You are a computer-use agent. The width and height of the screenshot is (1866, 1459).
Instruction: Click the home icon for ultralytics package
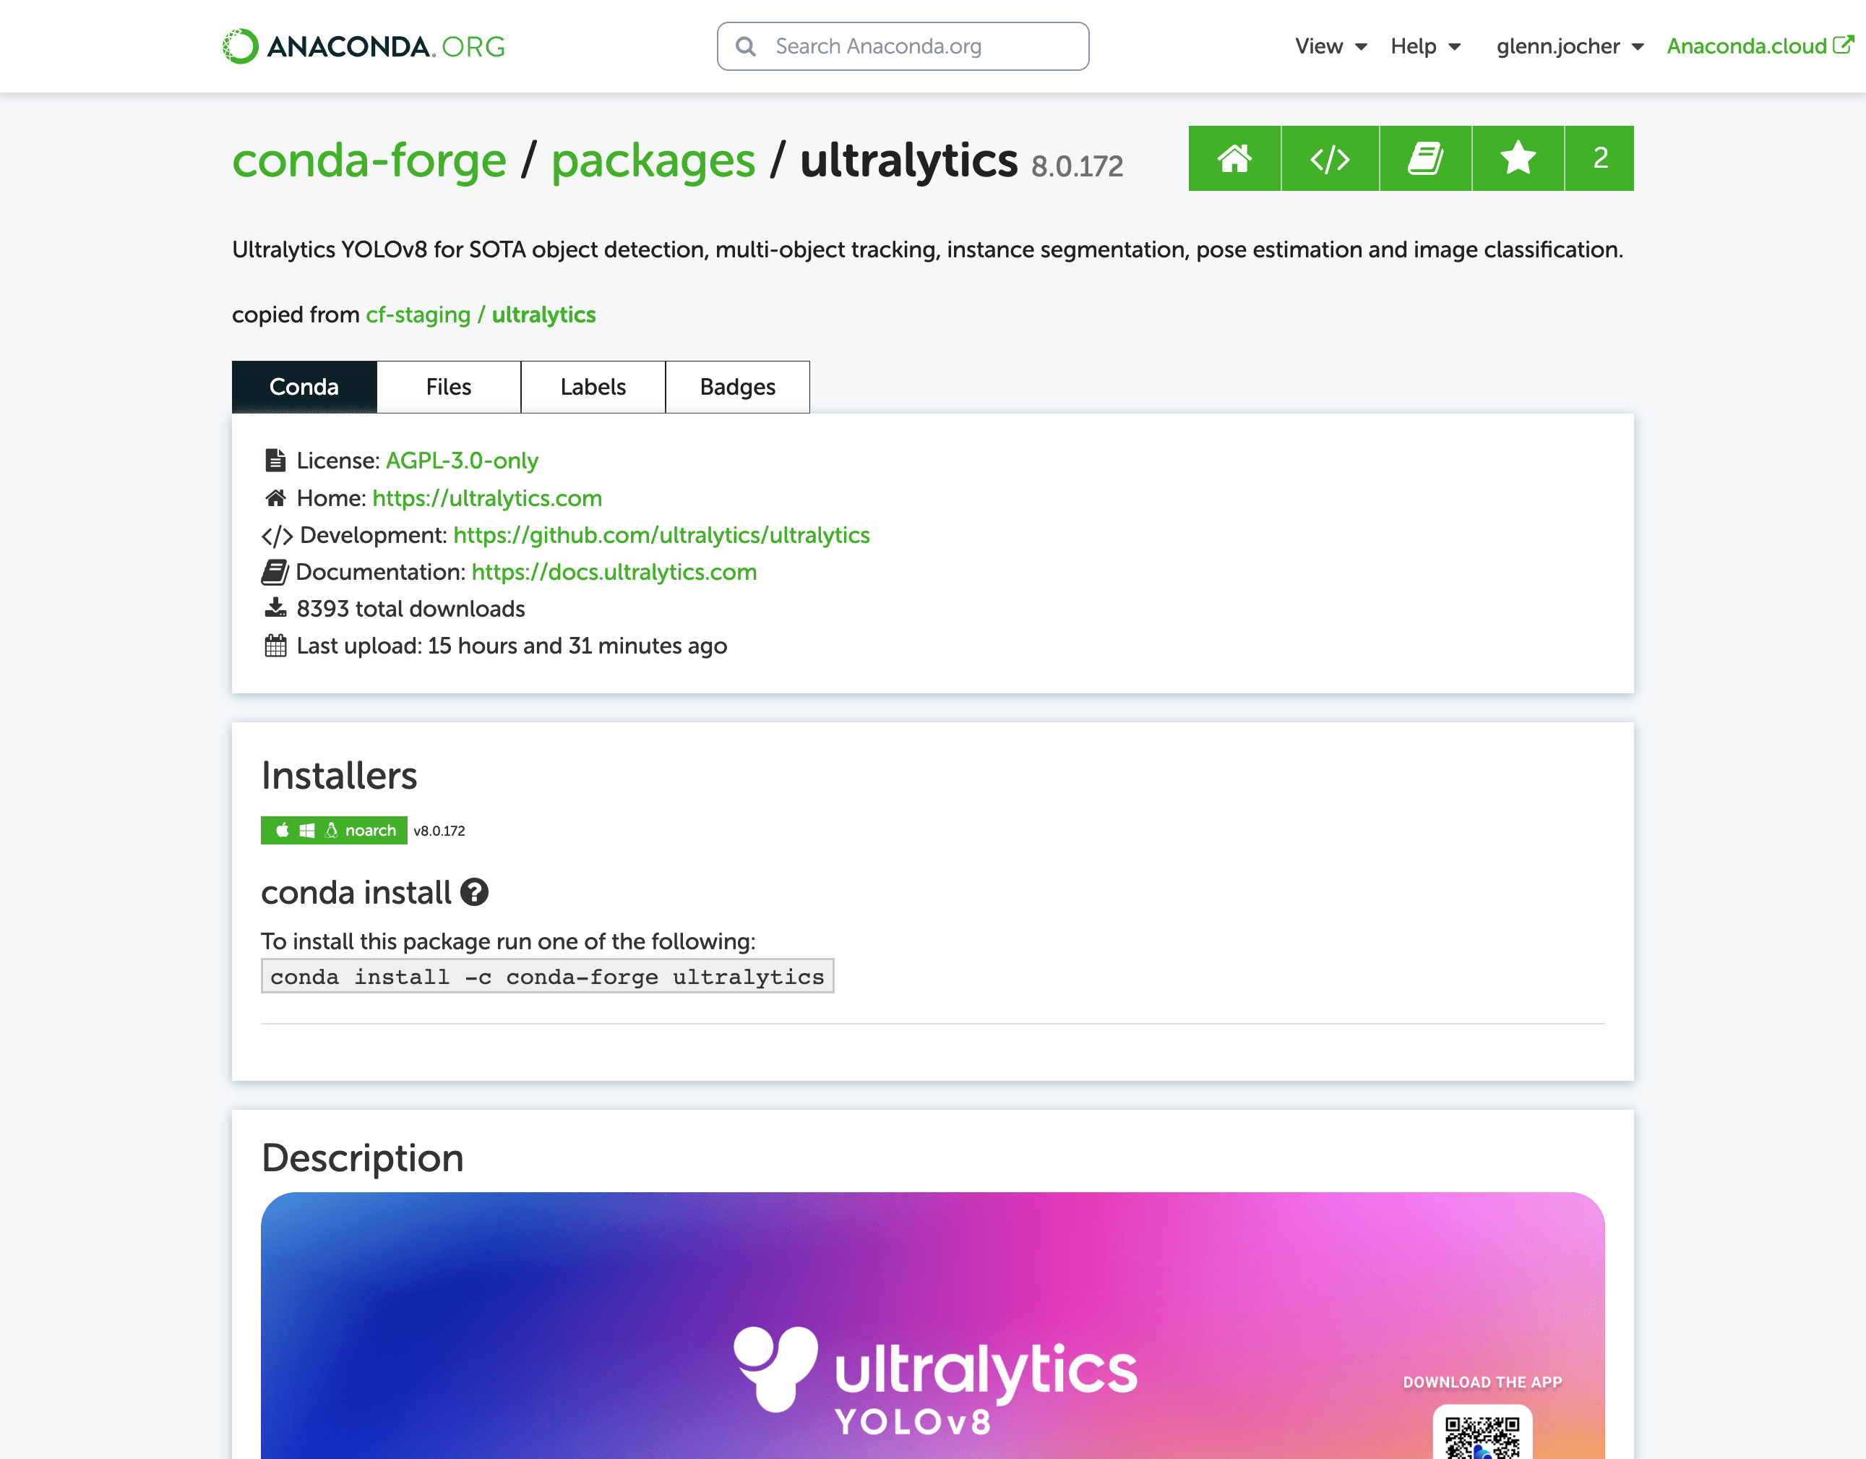coord(1237,158)
